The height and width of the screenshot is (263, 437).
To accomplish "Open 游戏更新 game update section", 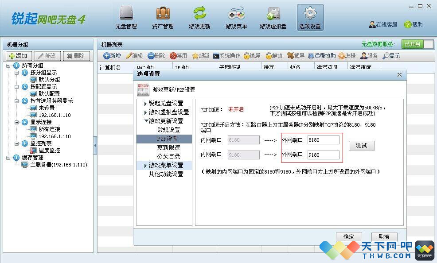I will 199,18.
